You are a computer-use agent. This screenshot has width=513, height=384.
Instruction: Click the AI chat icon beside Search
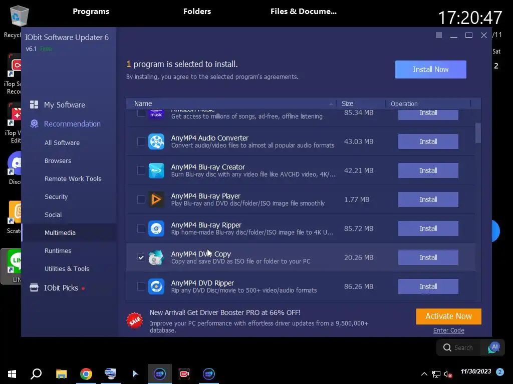click(493, 347)
